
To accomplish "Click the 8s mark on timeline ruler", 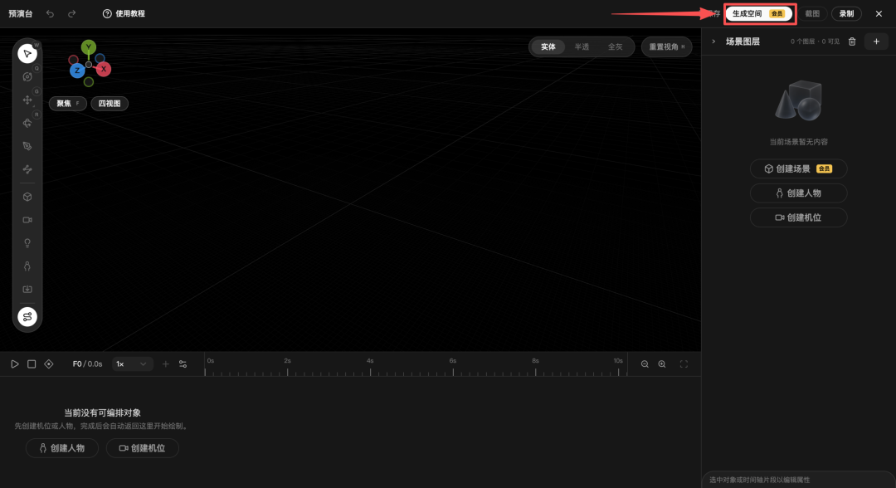I will pos(535,360).
